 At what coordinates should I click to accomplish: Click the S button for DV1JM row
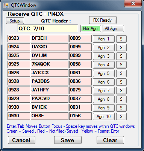pos(121,56)
